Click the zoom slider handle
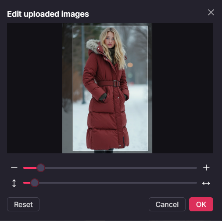This screenshot has width=222, height=221. click(x=41, y=168)
